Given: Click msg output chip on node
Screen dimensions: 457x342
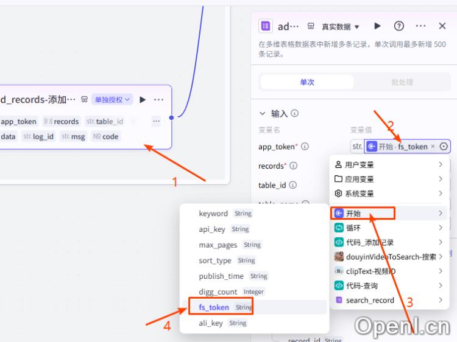Looking at the screenshot, I should point(73,136).
